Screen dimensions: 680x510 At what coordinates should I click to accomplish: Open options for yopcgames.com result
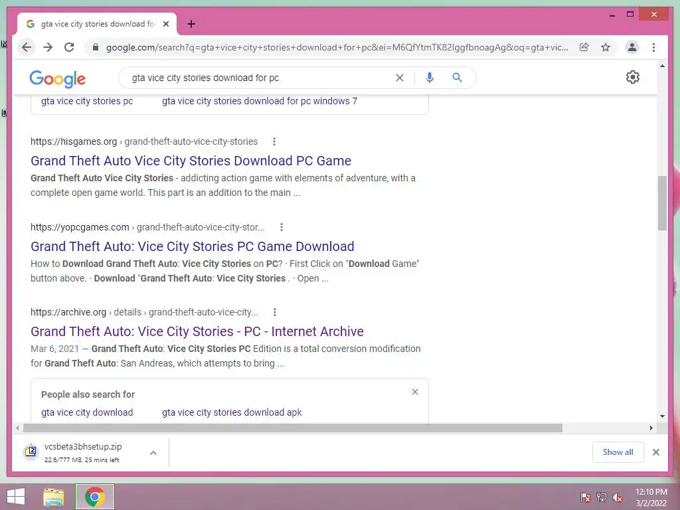click(x=282, y=227)
